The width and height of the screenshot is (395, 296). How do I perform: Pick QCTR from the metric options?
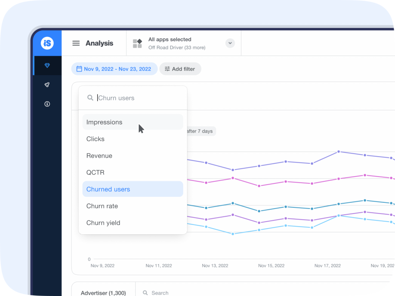tap(95, 172)
